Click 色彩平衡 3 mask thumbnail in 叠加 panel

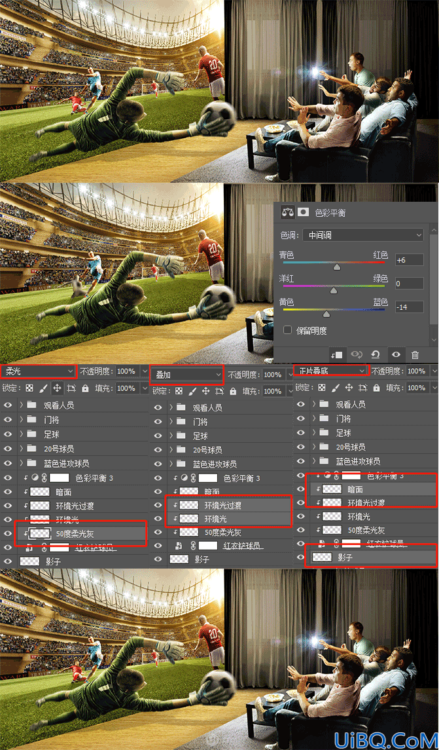click(x=208, y=478)
